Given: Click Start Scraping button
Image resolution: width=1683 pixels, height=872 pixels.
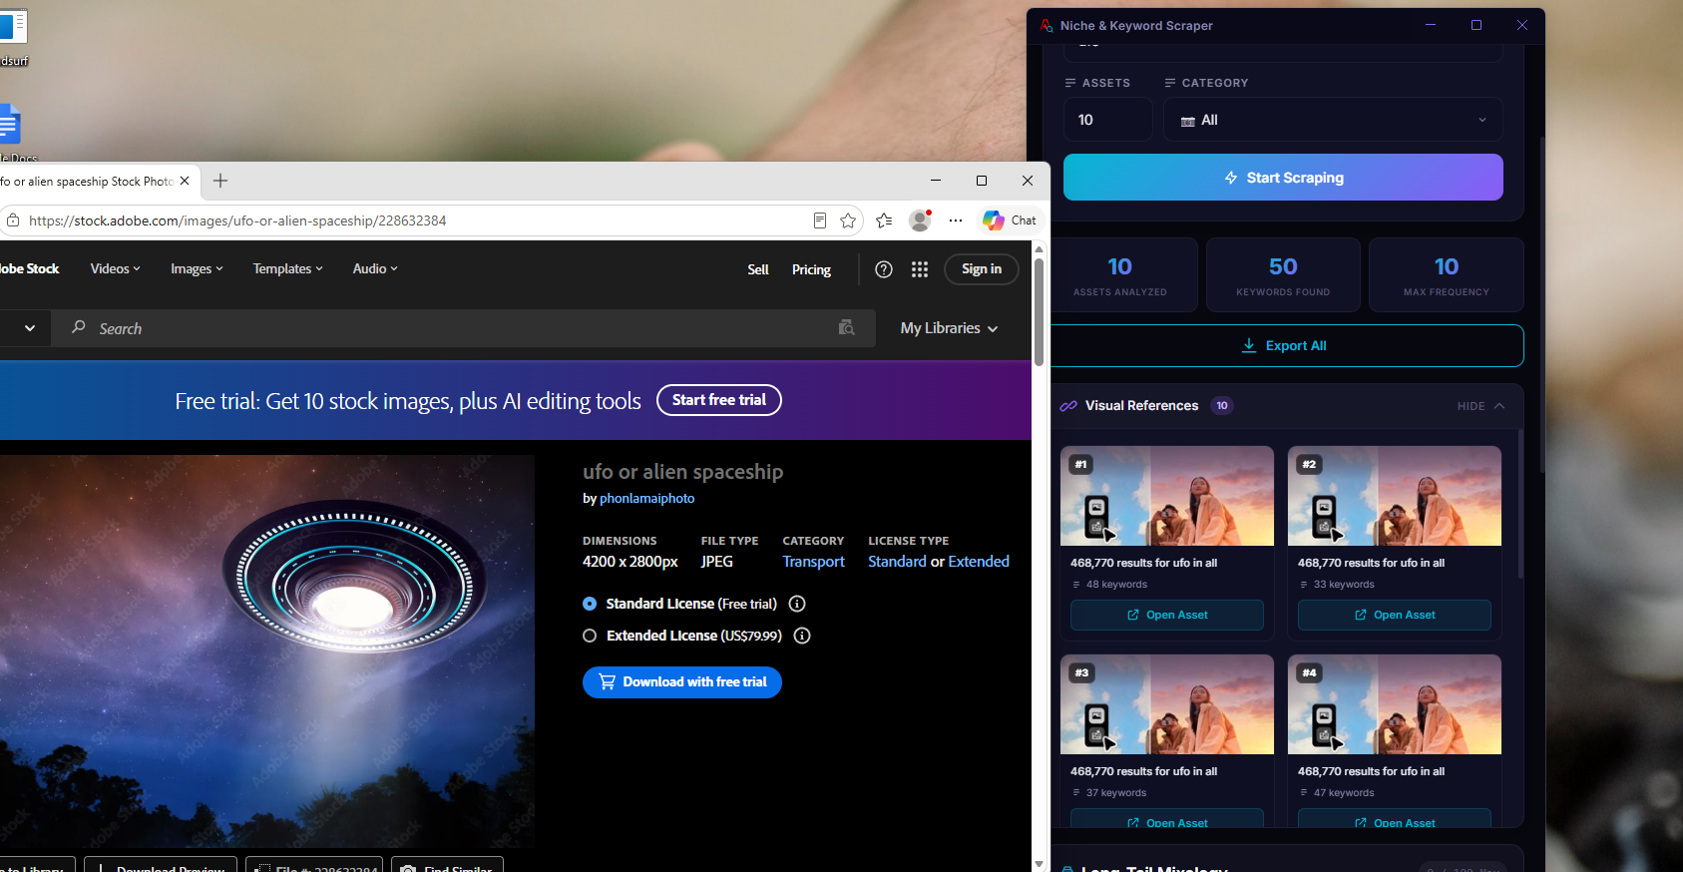Looking at the screenshot, I should tap(1283, 178).
